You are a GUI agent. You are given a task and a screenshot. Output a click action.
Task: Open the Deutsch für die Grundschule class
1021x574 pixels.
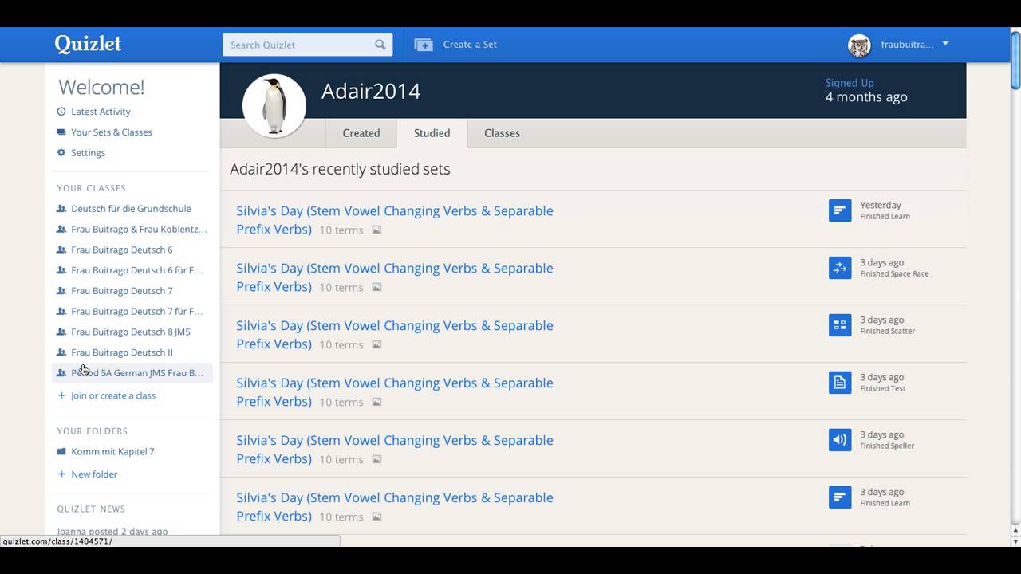tap(131, 209)
